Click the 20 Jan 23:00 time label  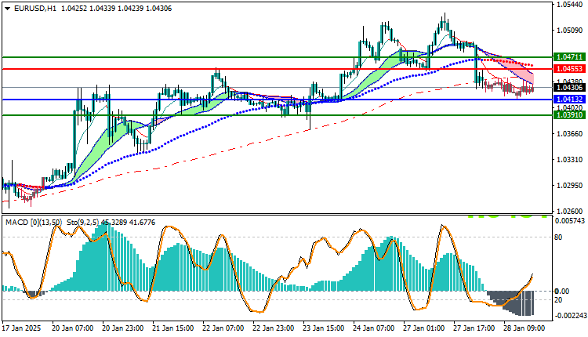tap(123, 328)
